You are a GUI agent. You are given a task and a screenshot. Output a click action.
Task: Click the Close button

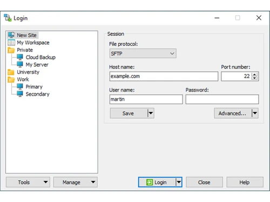(x=204, y=182)
